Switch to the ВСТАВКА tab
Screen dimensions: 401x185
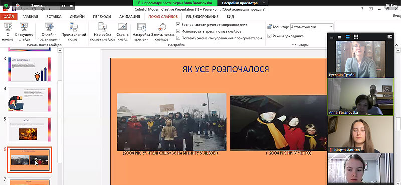[54, 17]
